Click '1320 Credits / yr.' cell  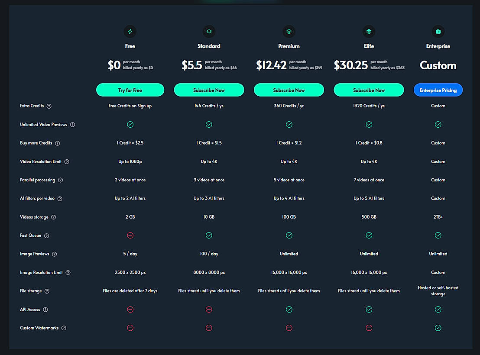click(x=369, y=106)
